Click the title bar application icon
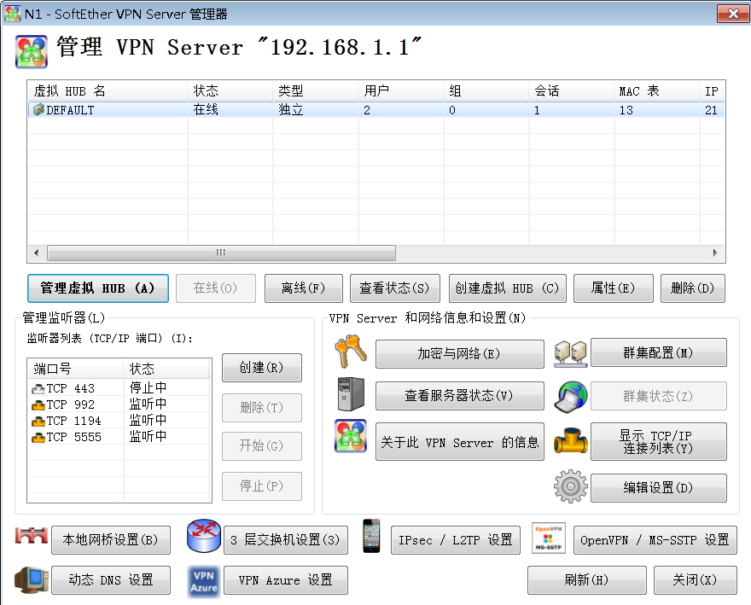Image resolution: width=751 pixels, height=605 pixels. tap(12, 14)
